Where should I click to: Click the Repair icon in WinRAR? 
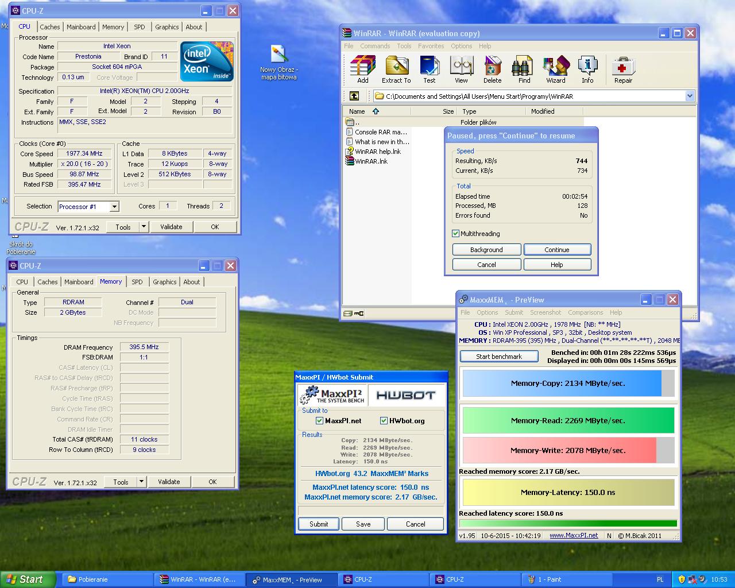click(623, 69)
